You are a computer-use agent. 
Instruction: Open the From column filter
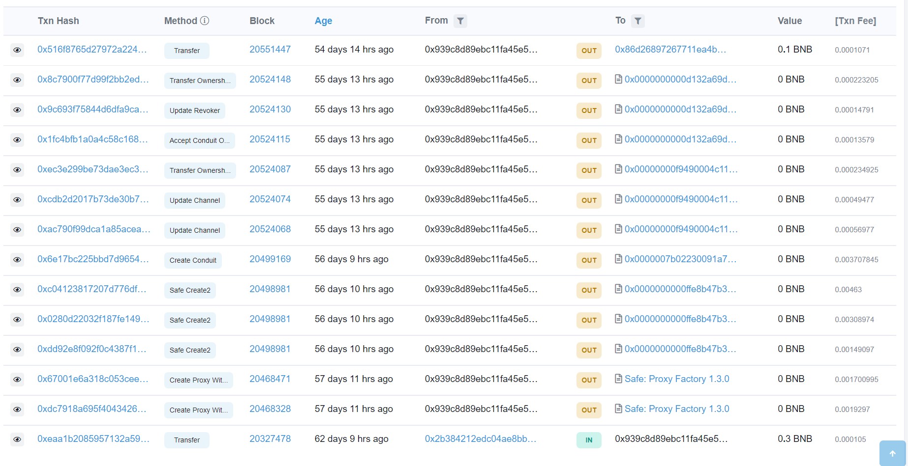point(460,21)
